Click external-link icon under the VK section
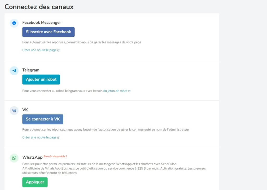Screen dimensions: 267x190 click(58, 137)
